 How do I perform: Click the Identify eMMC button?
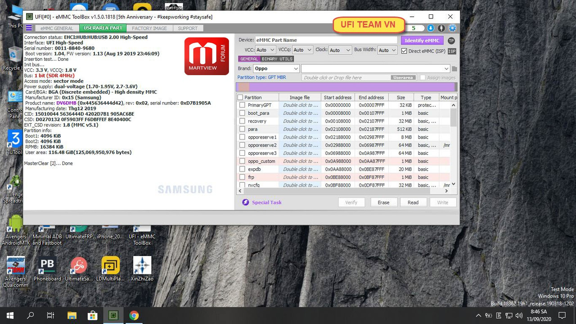click(x=422, y=40)
